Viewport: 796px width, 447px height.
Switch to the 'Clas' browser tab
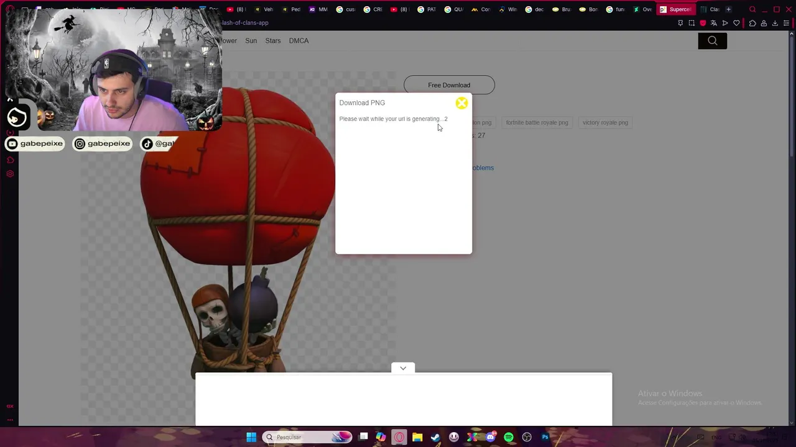(710, 9)
